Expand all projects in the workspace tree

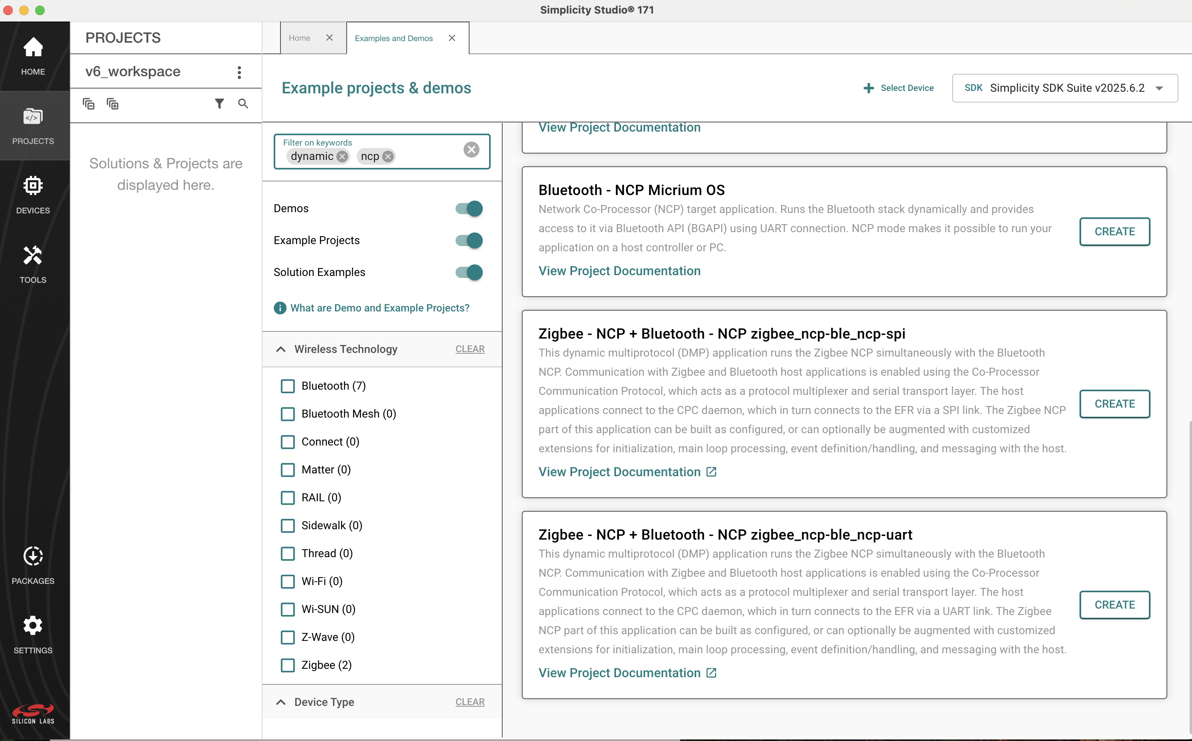[x=112, y=103]
